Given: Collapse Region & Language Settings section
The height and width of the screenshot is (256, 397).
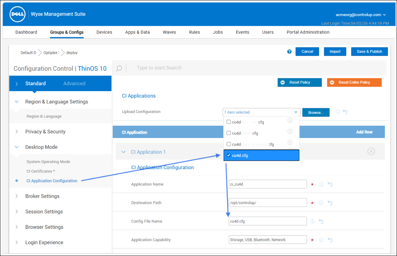Looking at the screenshot, I should (x=17, y=102).
